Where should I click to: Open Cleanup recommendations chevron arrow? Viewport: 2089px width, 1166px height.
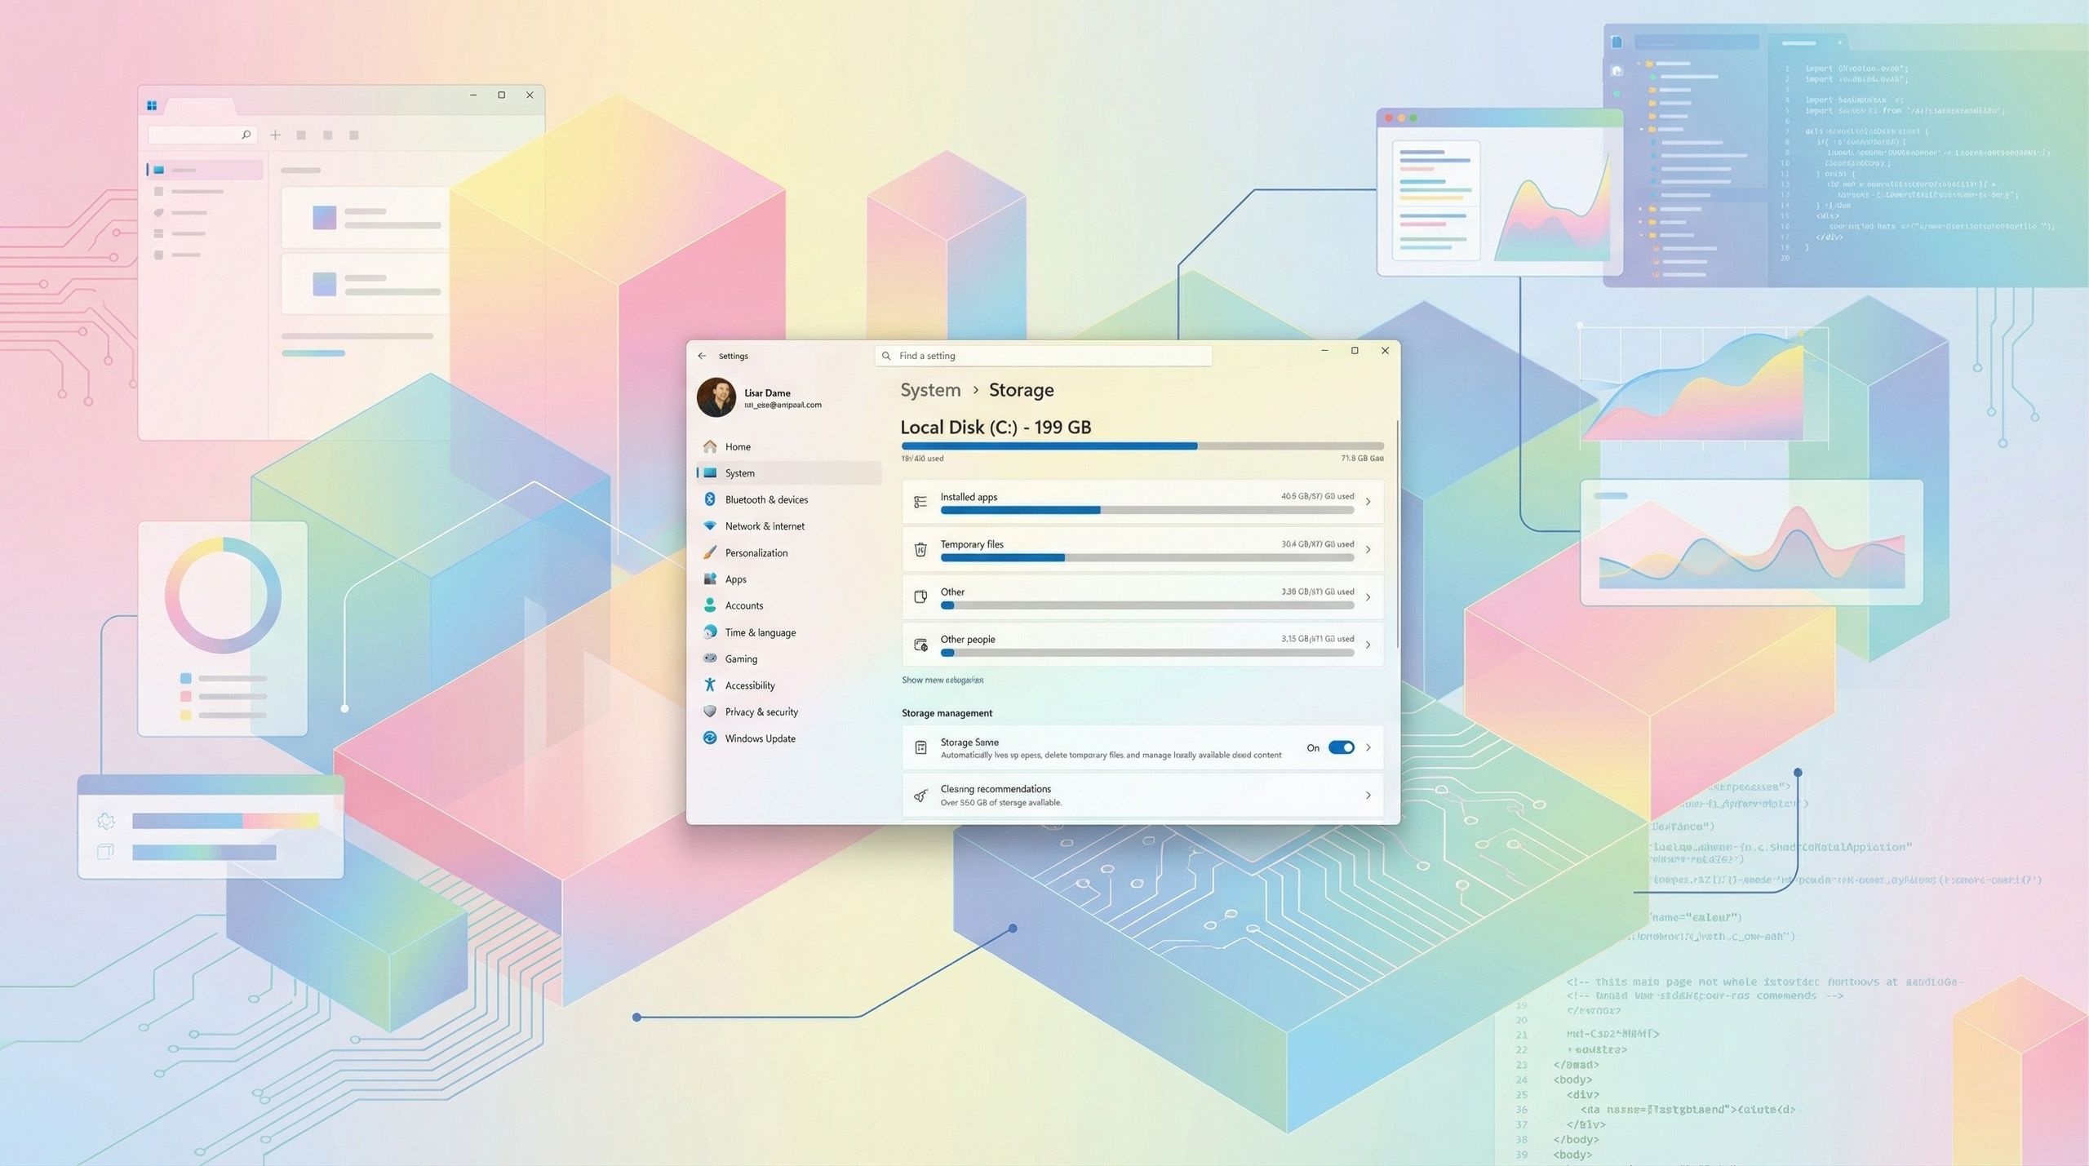tap(1368, 796)
